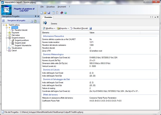
Task: Click navigator refresh page icon
Action: 35,21
